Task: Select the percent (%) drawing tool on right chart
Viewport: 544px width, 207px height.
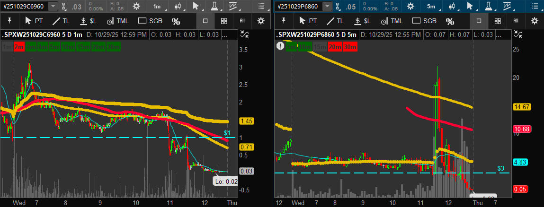Action: [450, 21]
